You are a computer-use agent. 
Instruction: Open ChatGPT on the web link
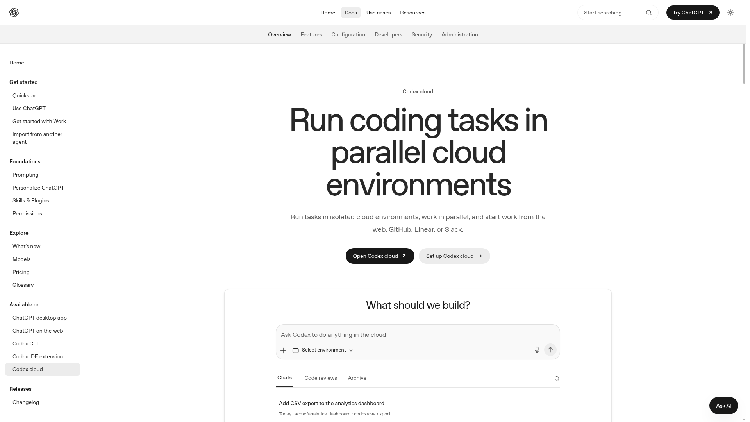coord(37,331)
